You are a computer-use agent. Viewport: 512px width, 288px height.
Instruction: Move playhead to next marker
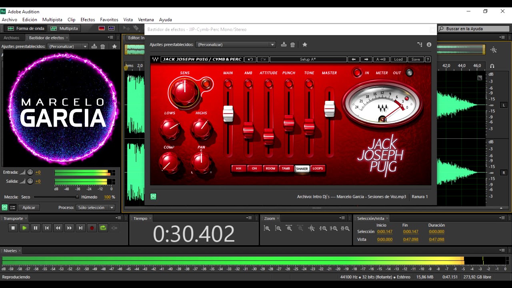80,228
